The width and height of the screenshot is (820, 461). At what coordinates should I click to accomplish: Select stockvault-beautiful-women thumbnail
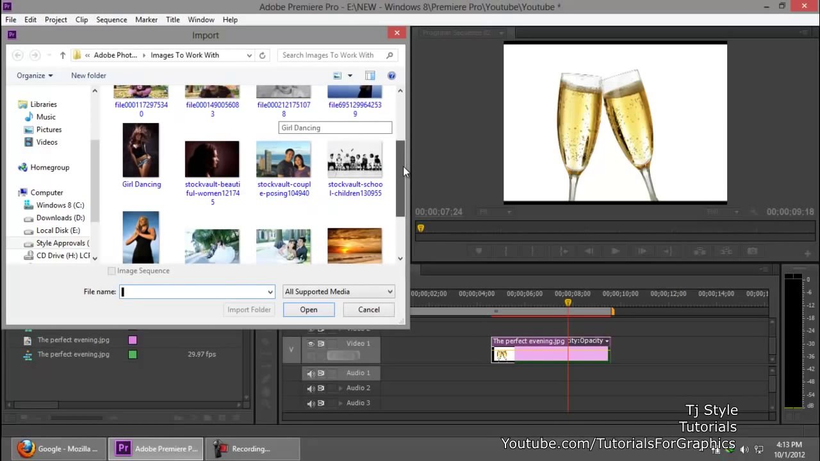coord(212,159)
